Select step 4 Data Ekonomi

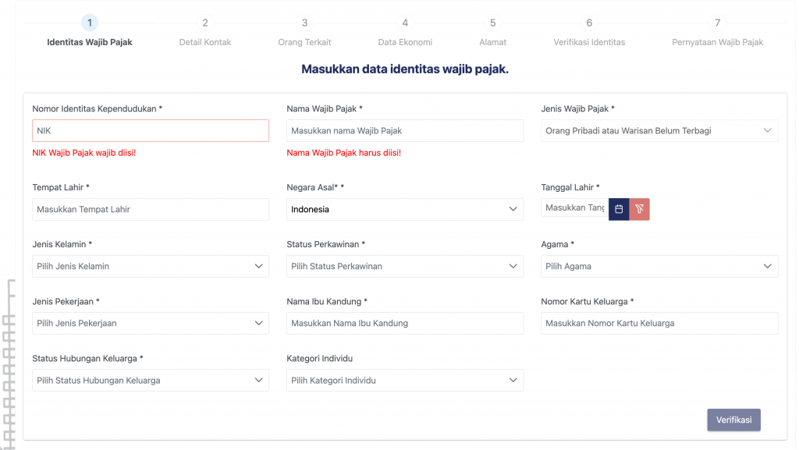point(405,31)
